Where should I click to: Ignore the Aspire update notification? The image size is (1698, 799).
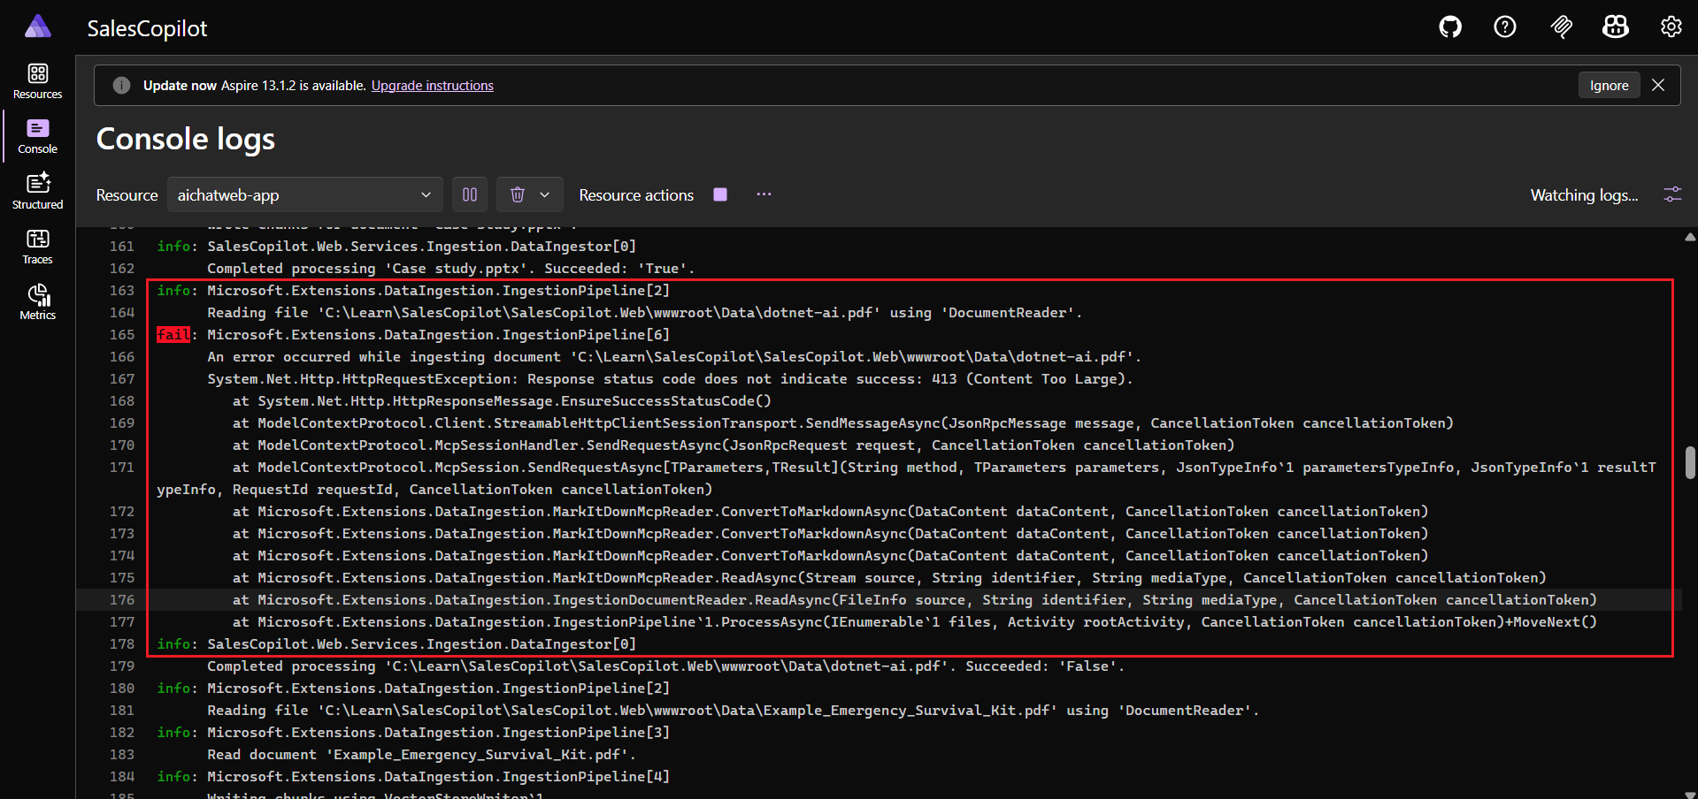pyautogui.click(x=1609, y=85)
